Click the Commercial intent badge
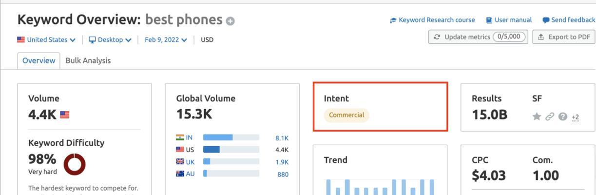The width and height of the screenshot is (596, 195). [346, 115]
